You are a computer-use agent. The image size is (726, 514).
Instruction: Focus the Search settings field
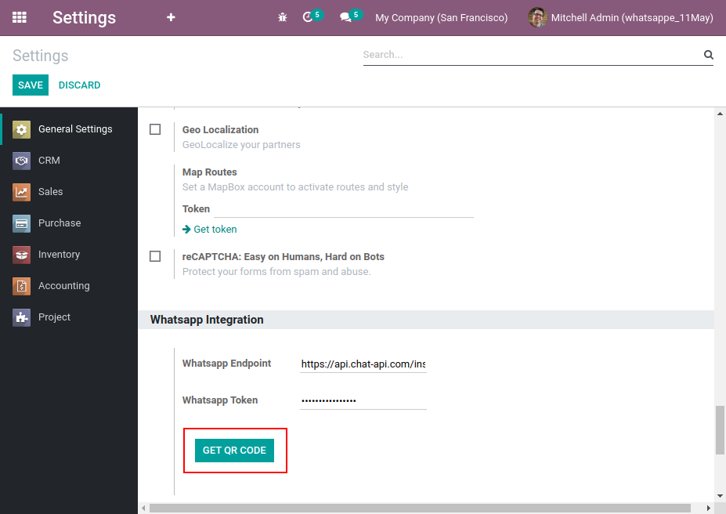[533, 55]
